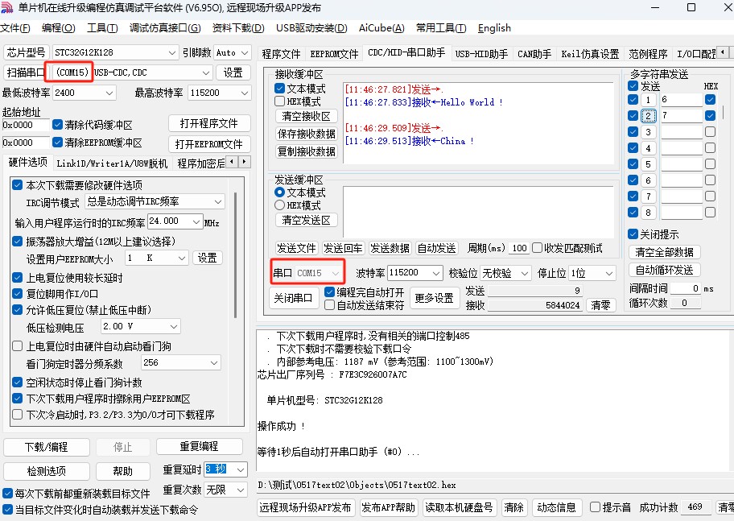
Task: Uncheck 本次下载需要修改硬件选项
Action: click(18, 185)
